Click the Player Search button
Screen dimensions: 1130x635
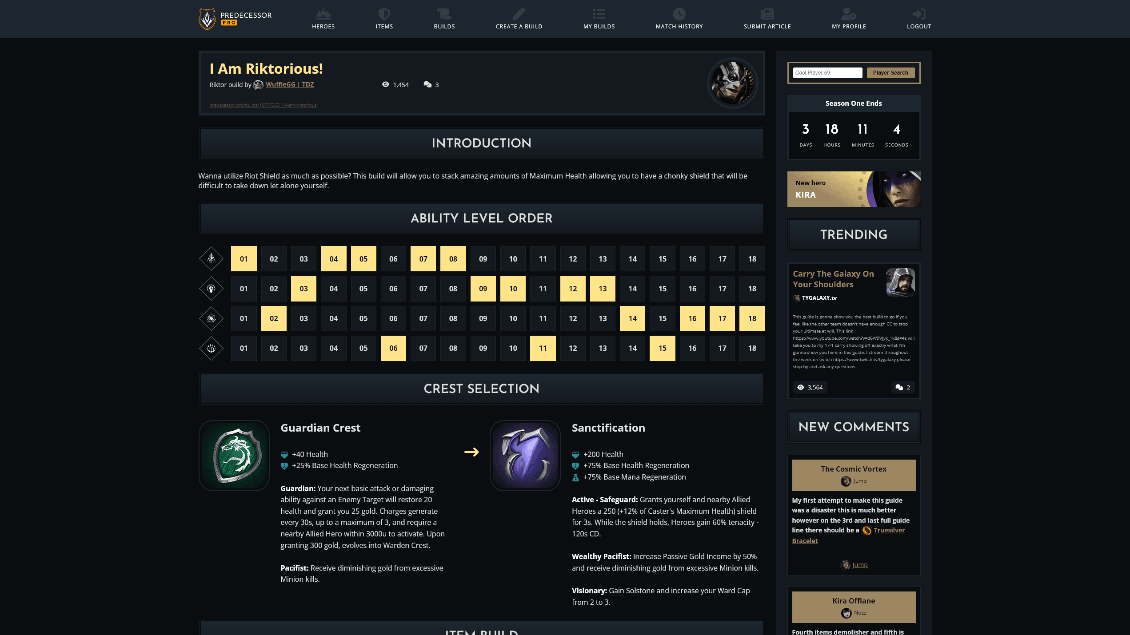pyautogui.click(x=890, y=73)
